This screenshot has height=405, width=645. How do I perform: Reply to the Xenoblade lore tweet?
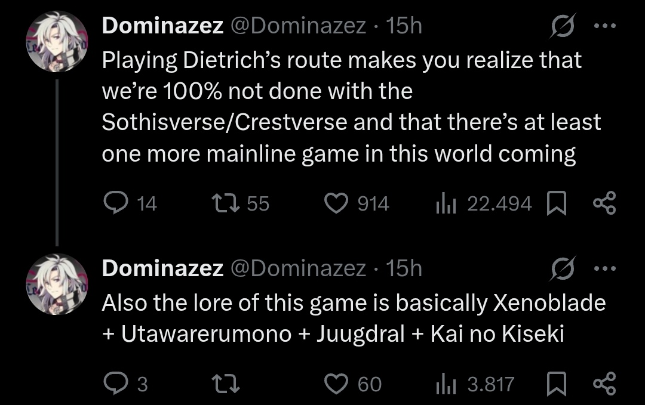pyautogui.click(x=116, y=384)
